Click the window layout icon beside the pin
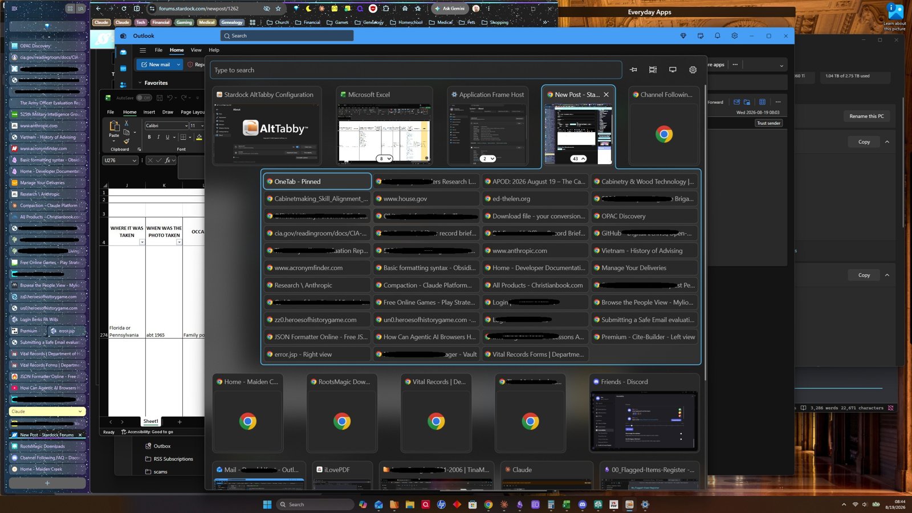Viewport: 912px width, 513px height. point(653,70)
